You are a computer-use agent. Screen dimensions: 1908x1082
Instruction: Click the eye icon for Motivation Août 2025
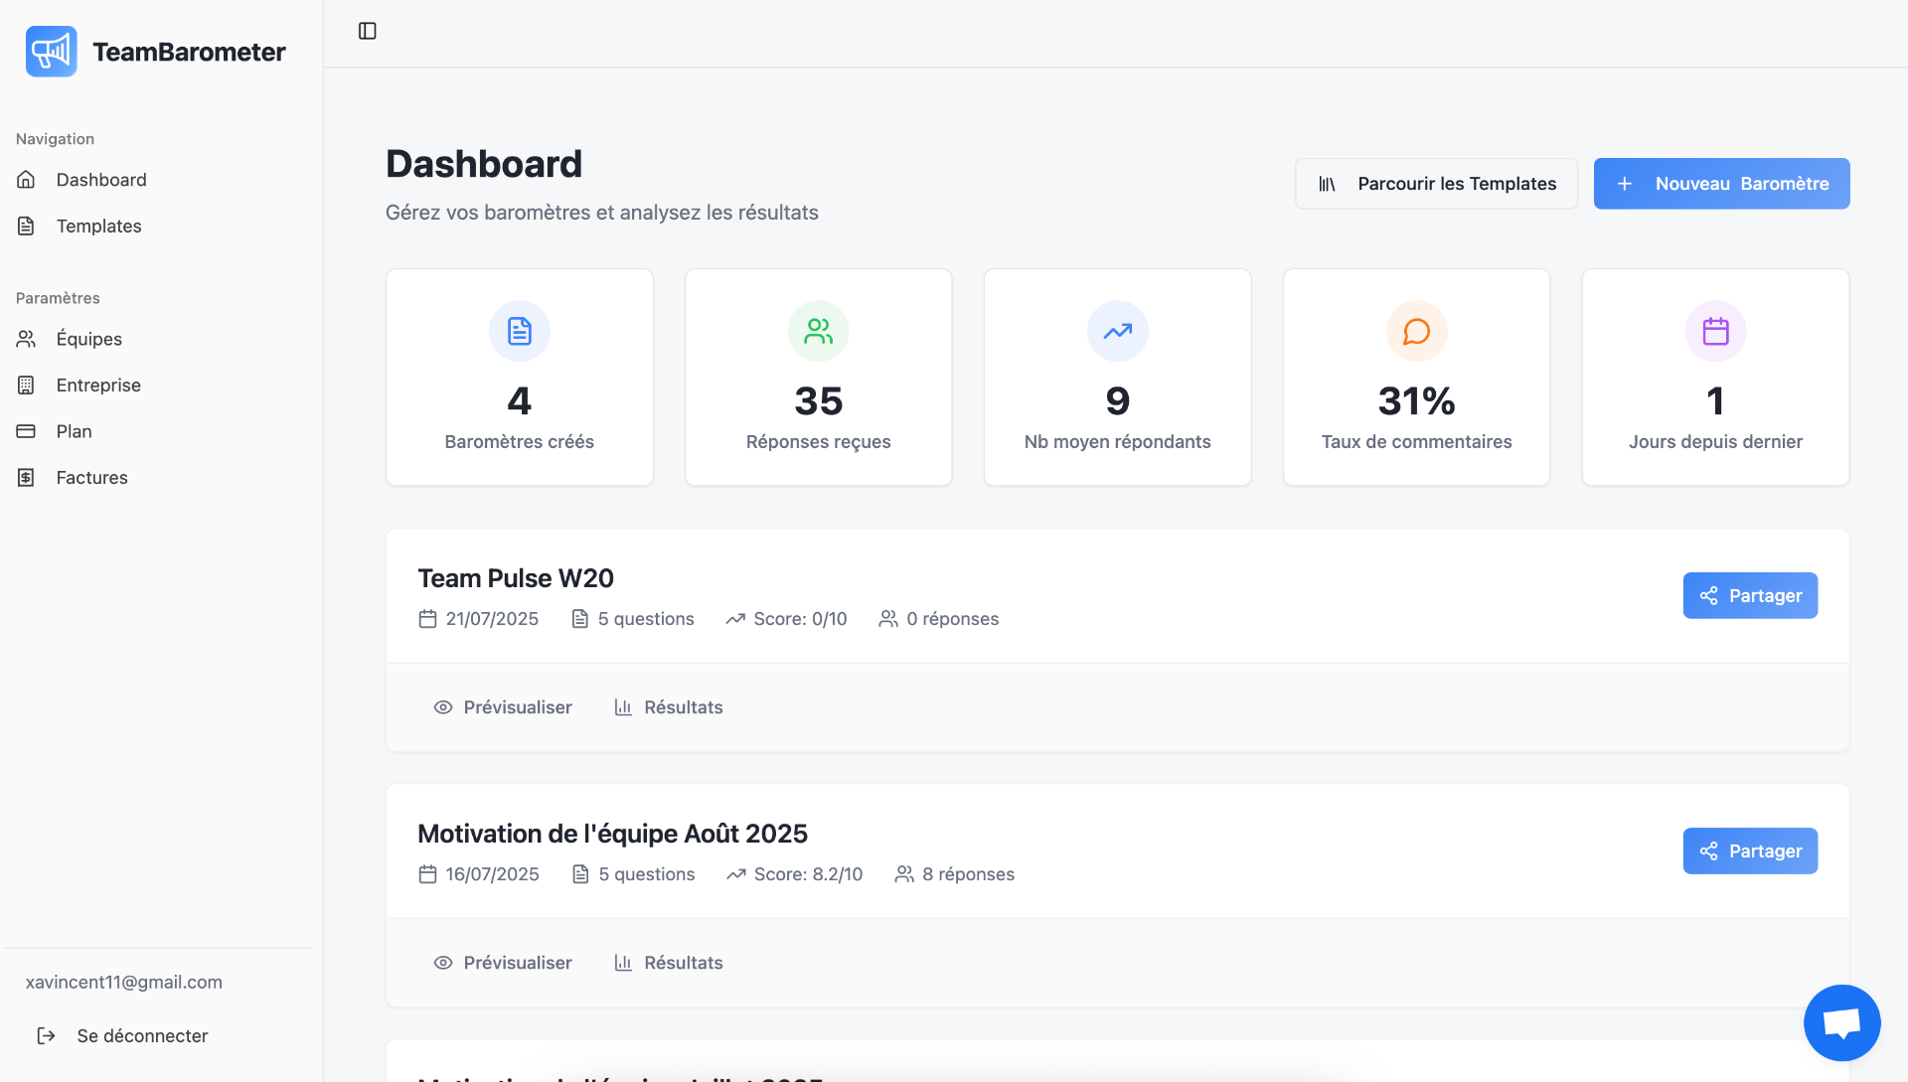coord(443,963)
